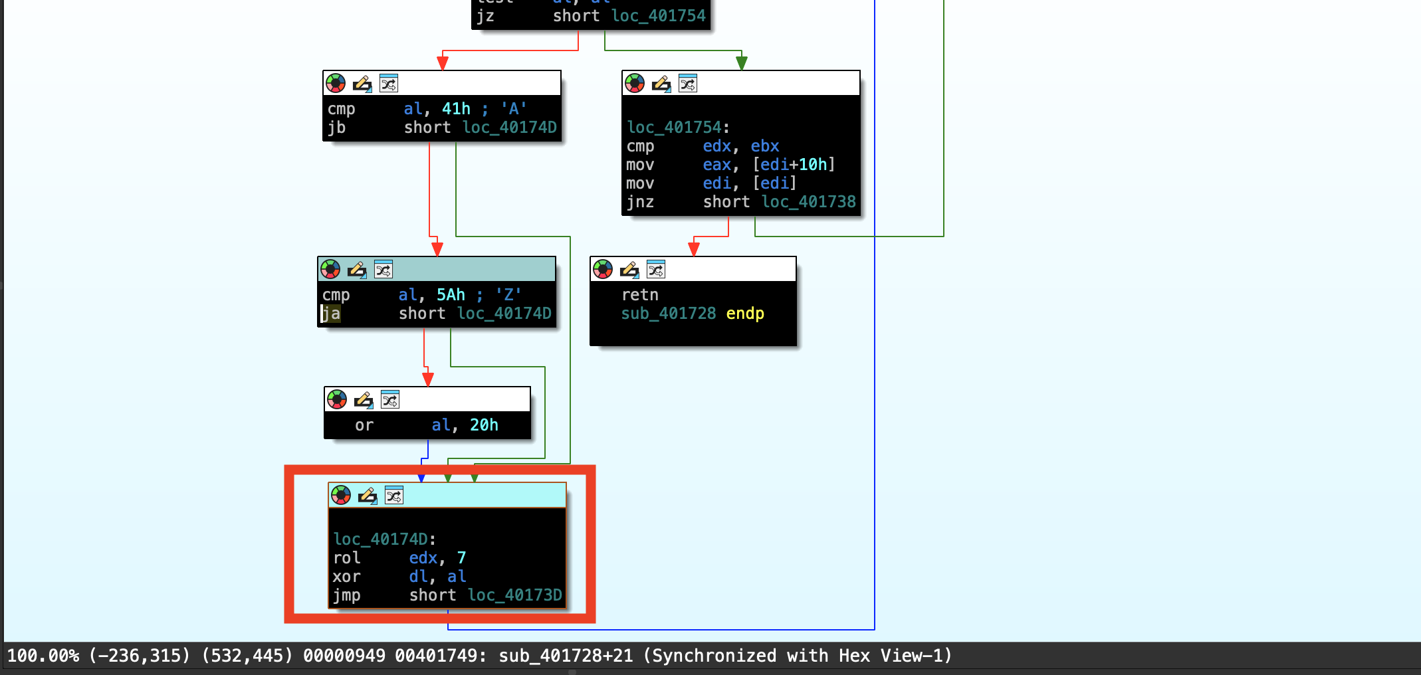Screen dimensions: 1421x675
Task: Click the group nodes icon in the or al, 20h node
Action: click(390, 399)
